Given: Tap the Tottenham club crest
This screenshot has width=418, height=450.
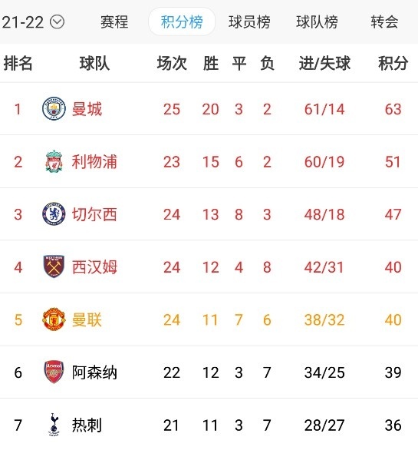Looking at the screenshot, I should click(x=54, y=425).
